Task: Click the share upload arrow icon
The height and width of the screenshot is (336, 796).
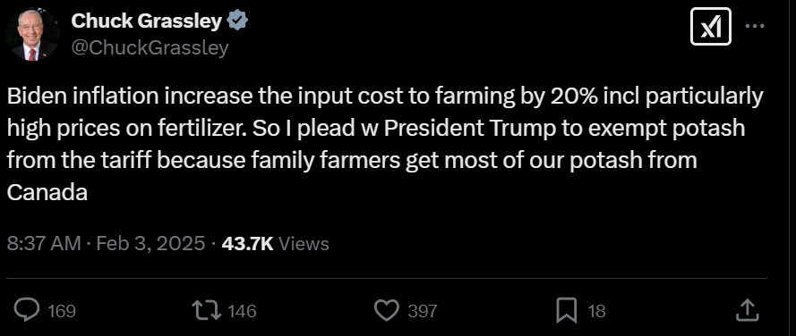Action: tap(748, 310)
